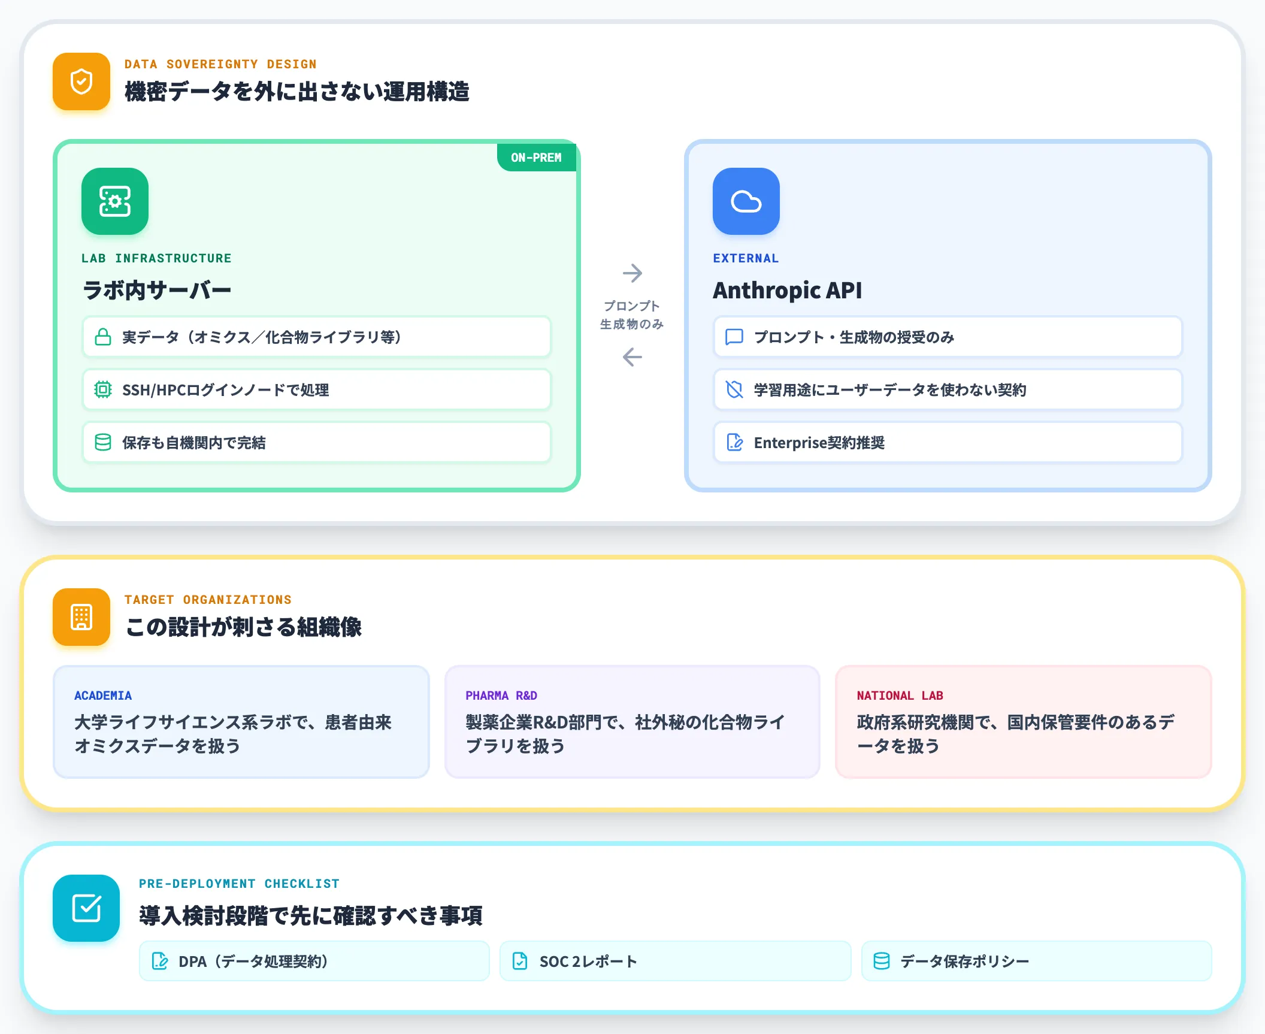
Task: Click the orange shield icon beside the data sovereignty heading
Action: [x=81, y=81]
